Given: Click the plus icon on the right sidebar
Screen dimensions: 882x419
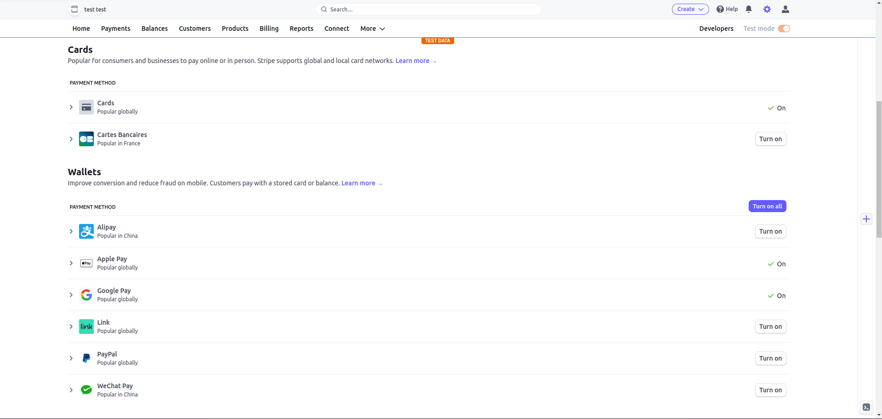Looking at the screenshot, I should pyautogui.click(x=866, y=219).
